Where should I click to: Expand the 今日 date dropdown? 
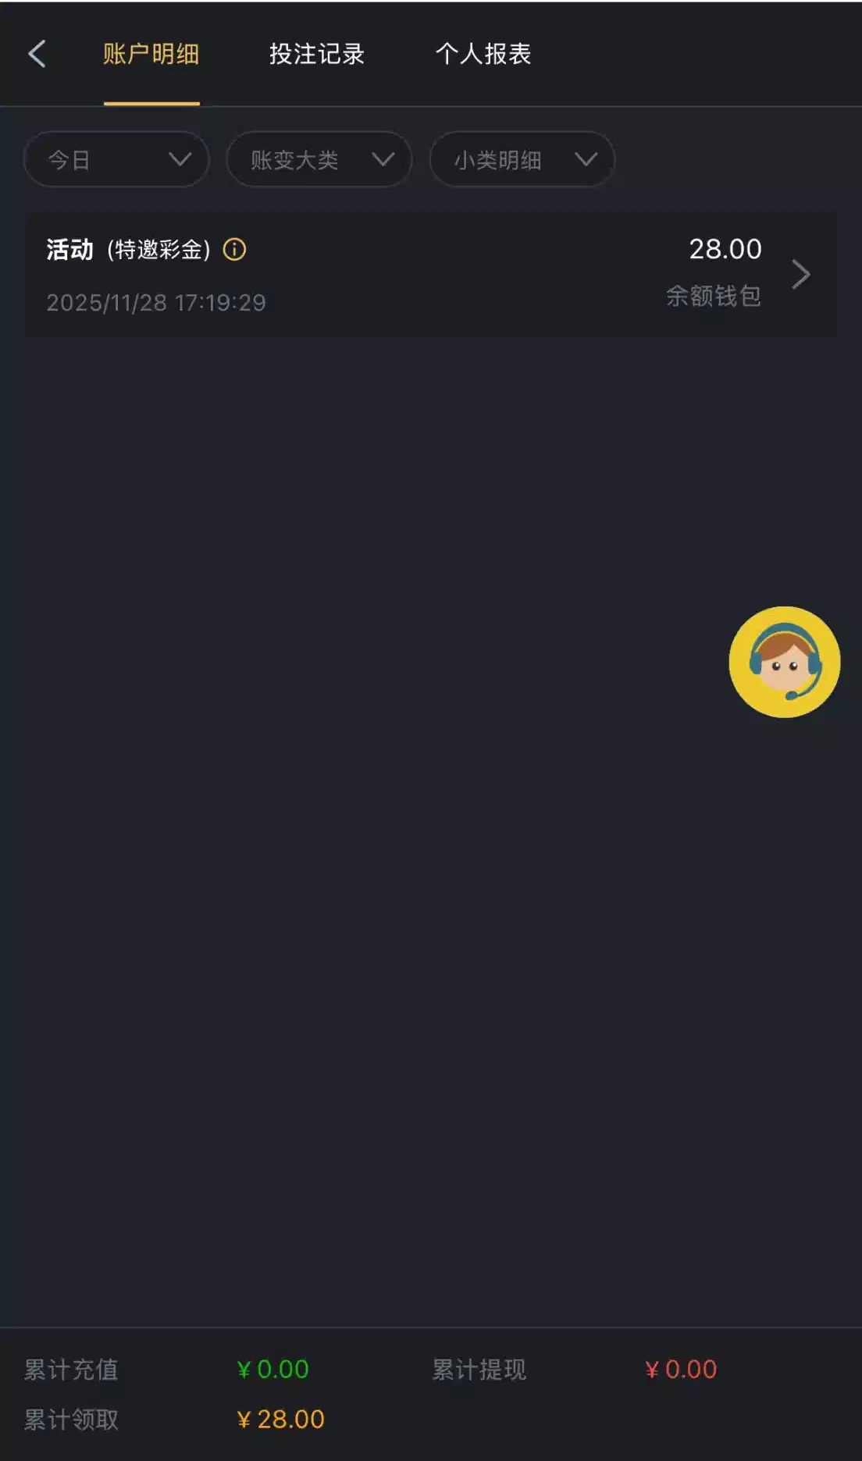pos(116,159)
